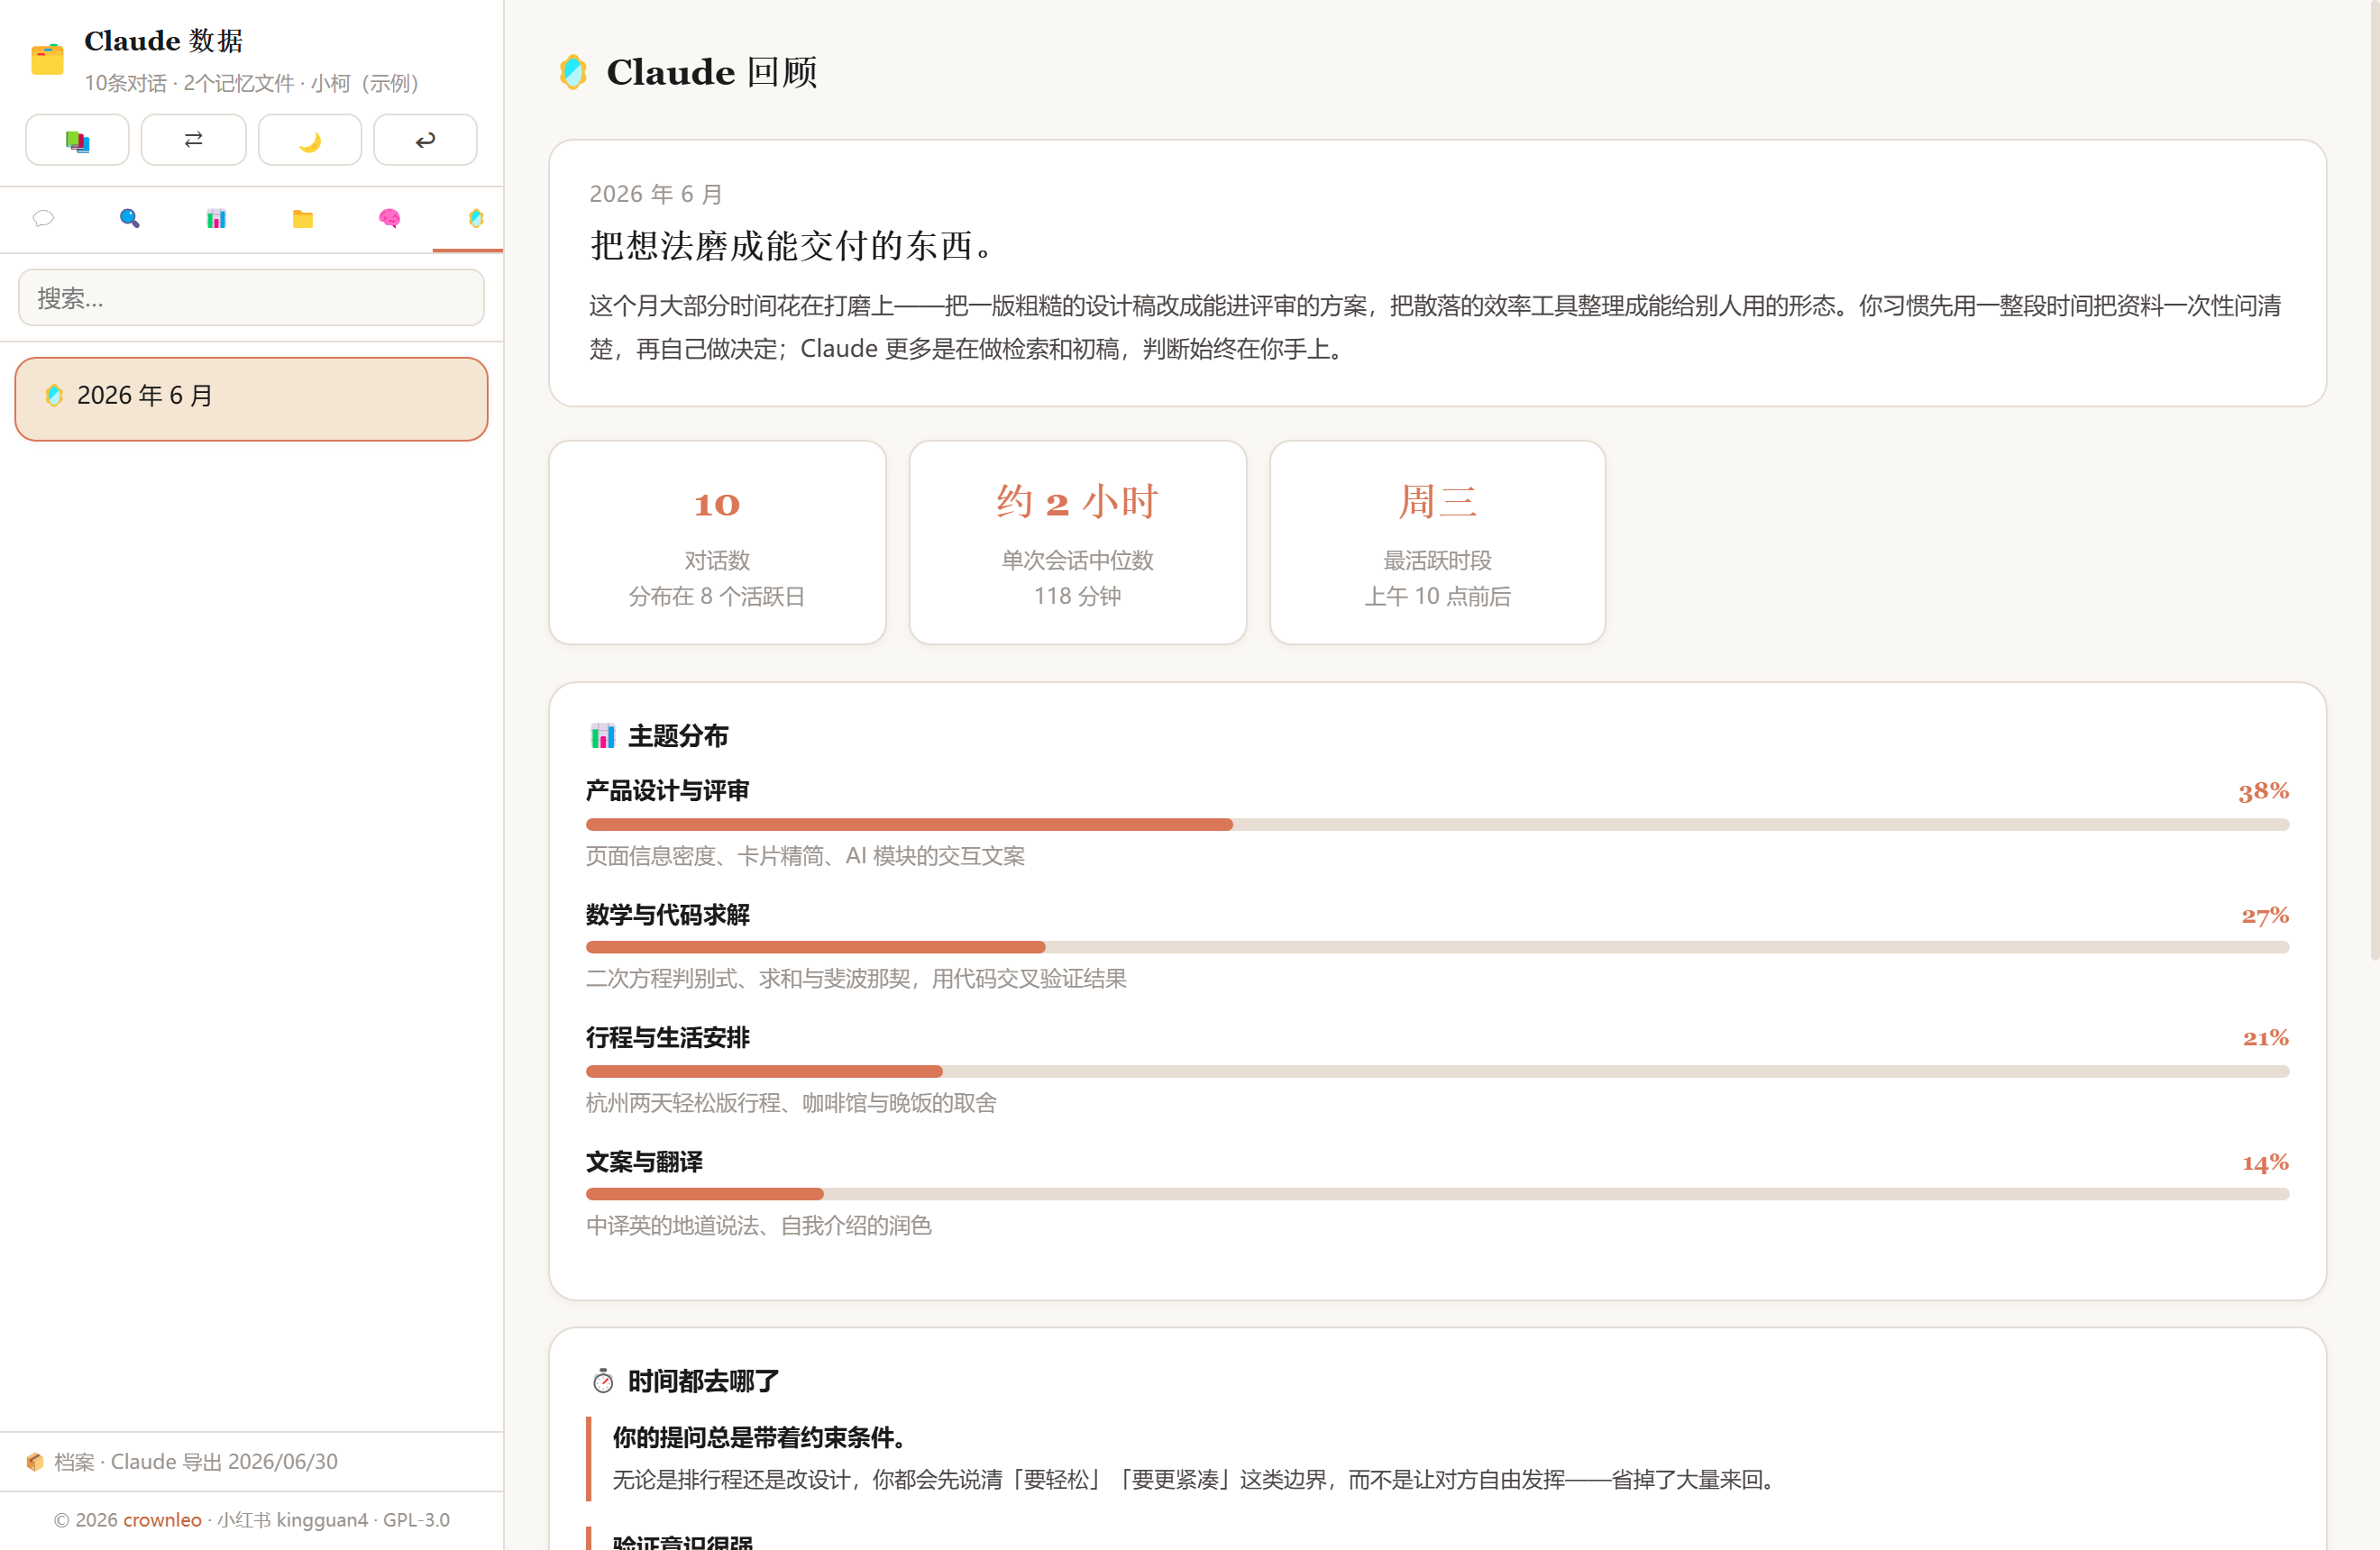
Task: Open the magnifying glass search tab
Action: pos(129,219)
